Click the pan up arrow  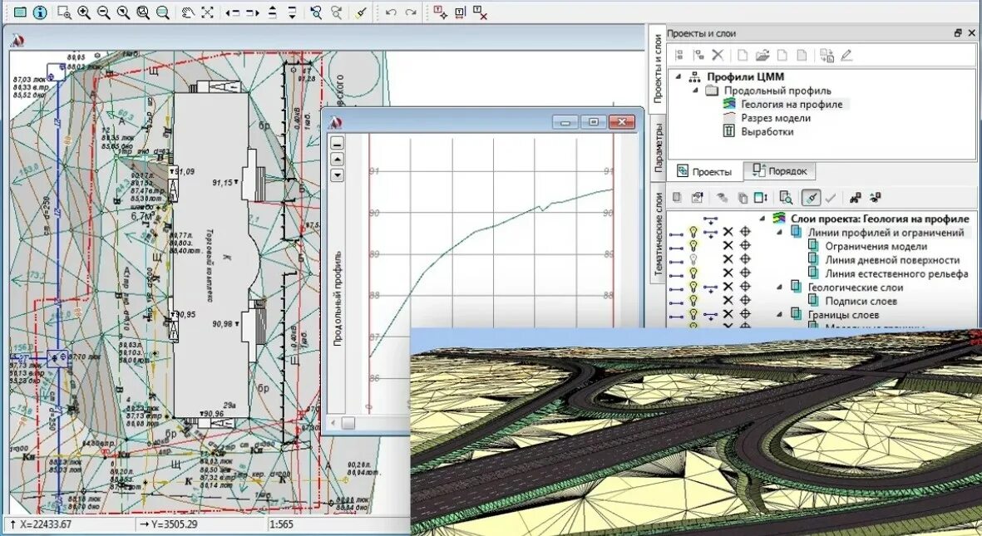pyautogui.click(x=273, y=12)
